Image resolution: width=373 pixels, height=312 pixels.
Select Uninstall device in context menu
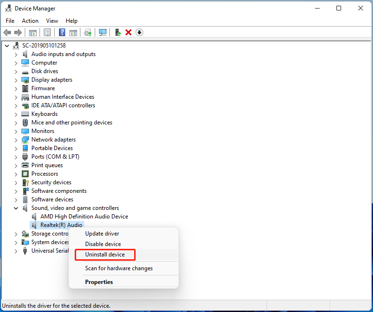[124, 255]
